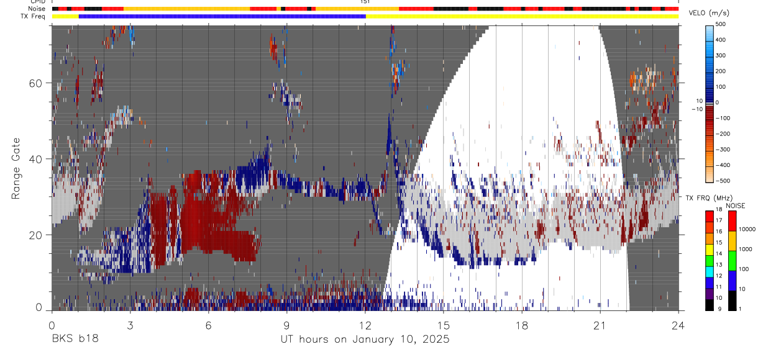Click the 'Range Gate' y-axis title
The height and width of the screenshot is (352, 763).
pyautogui.click(x=17, y=168)
